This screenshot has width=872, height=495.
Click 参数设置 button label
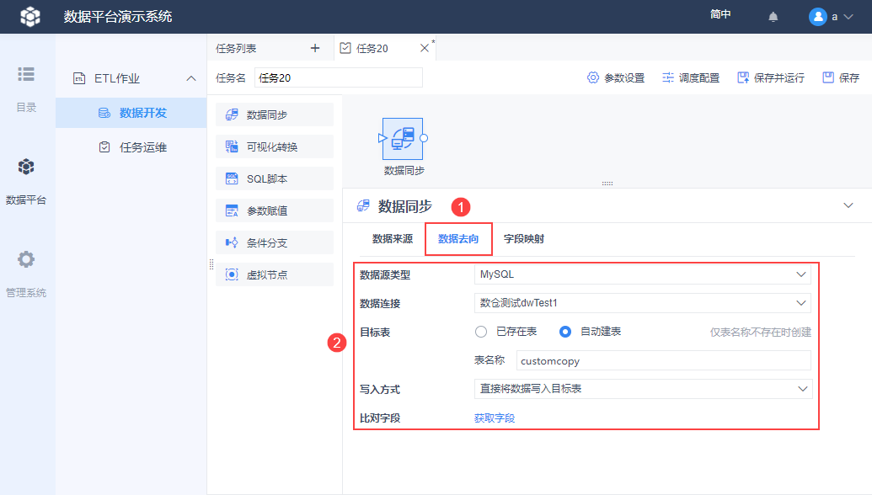(x=624, y=78)
